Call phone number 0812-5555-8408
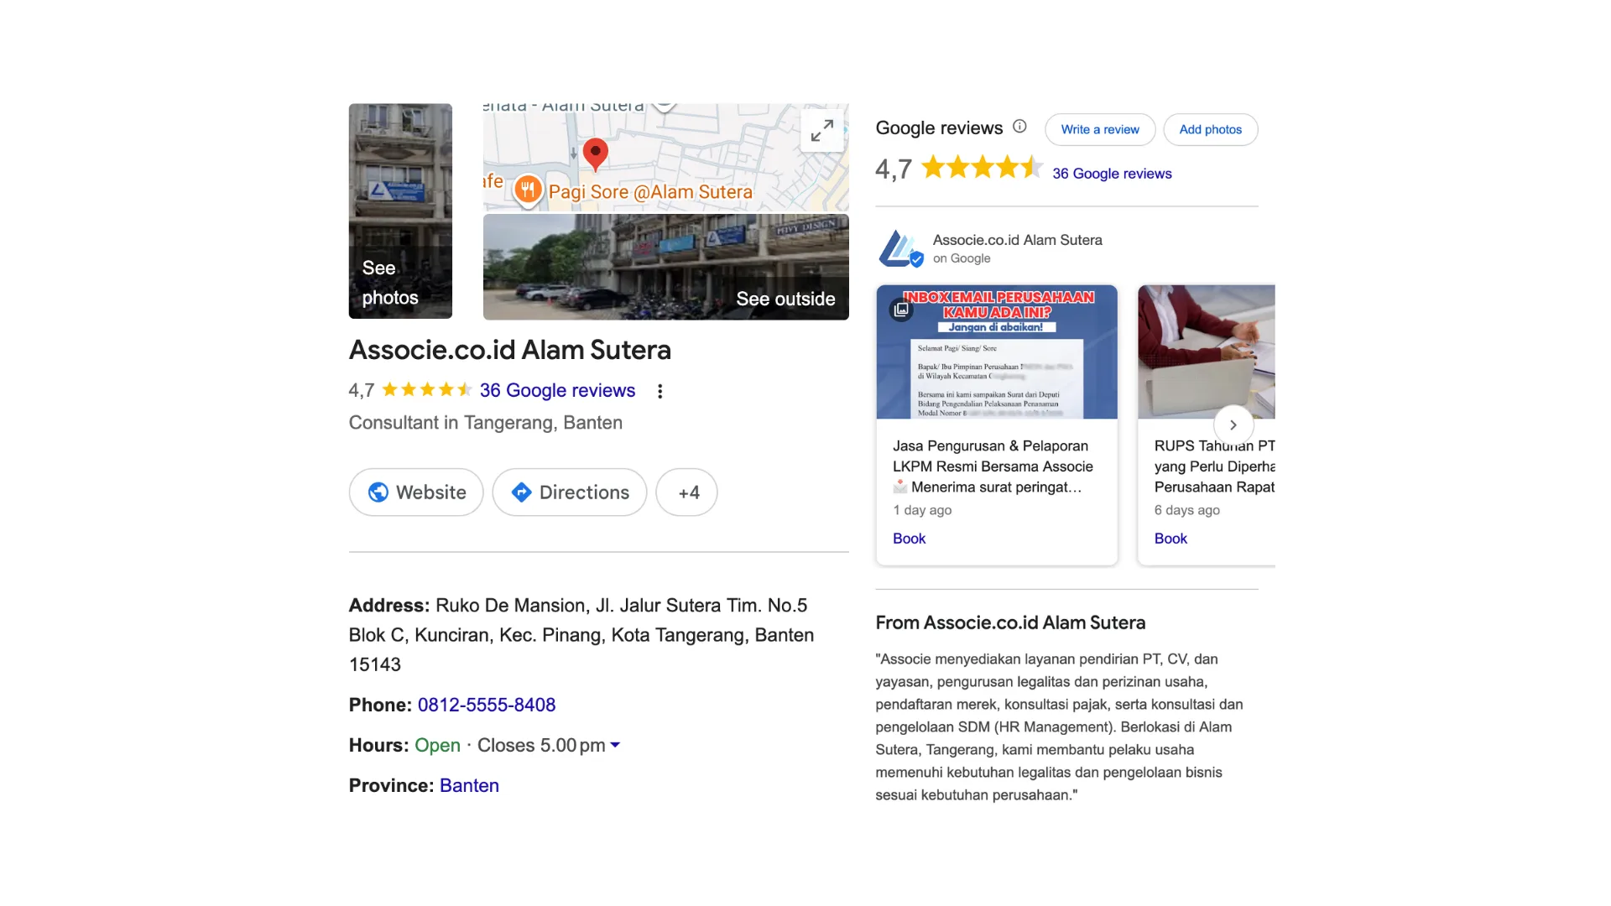This screenshot has height=906, width=1611. [x=487, y=705]
